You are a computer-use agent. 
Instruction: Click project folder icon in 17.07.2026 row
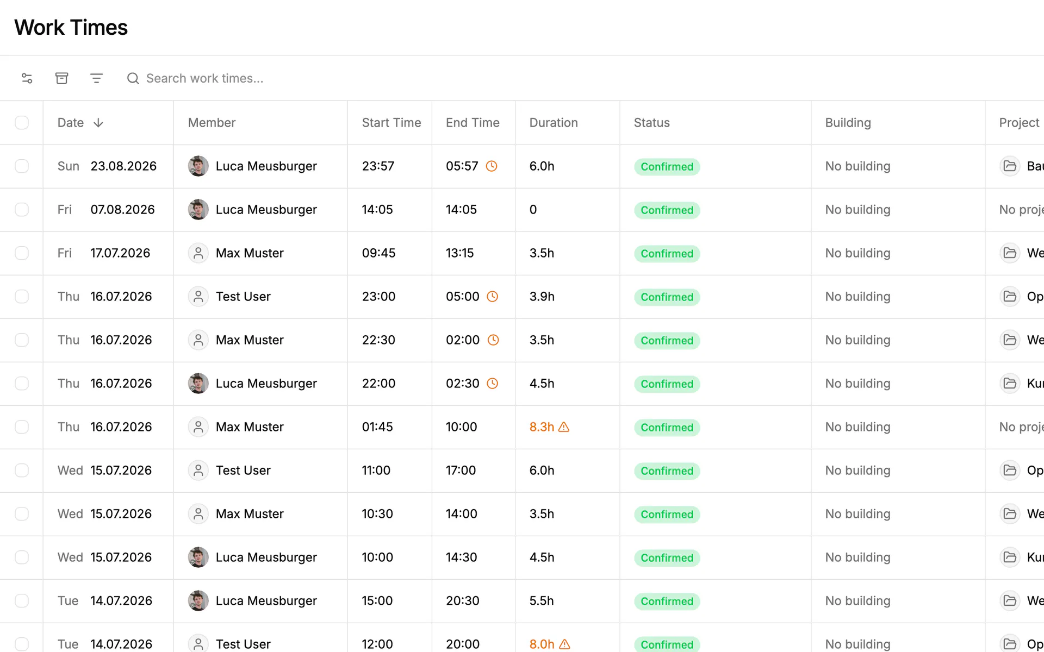1010,253
